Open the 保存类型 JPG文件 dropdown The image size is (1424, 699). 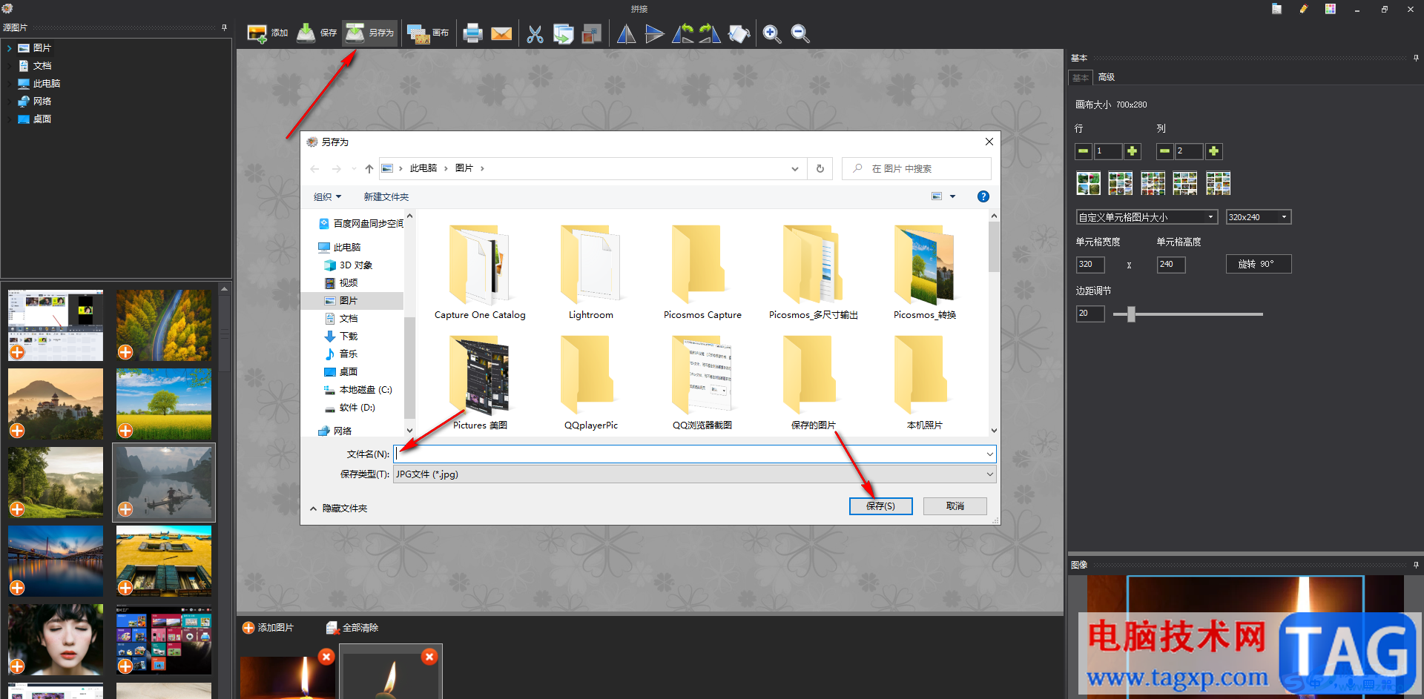pyautogui.click(x=694, y=474)
